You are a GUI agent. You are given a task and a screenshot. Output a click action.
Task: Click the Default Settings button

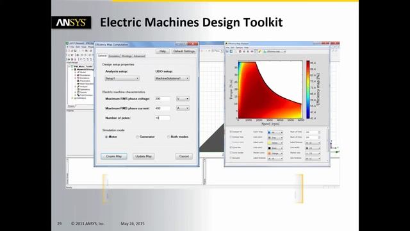click(x=184, y=51)
